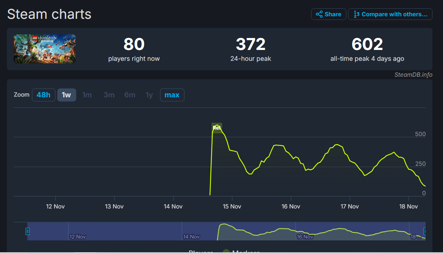Click the 15 Nov x-axis label
Image resolution: width=443 pixels, height=253 pixels.
(x=232, y=206)
